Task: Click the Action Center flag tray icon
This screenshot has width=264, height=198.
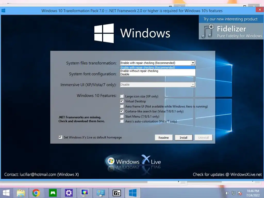Action: (240, 193)
